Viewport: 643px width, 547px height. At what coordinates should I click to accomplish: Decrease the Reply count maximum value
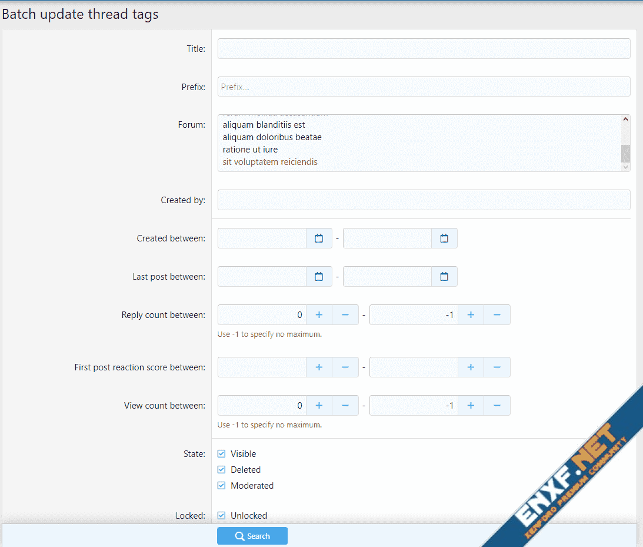coord(497,315)
